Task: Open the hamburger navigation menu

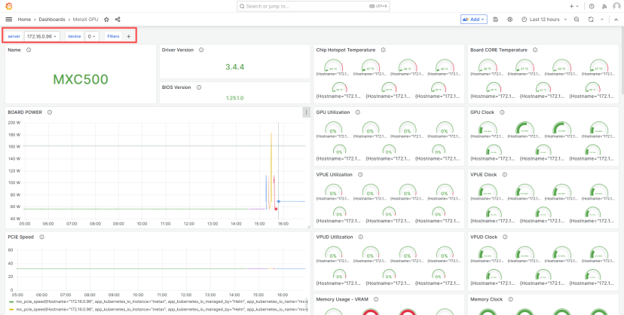Action: tap(9, 19)
